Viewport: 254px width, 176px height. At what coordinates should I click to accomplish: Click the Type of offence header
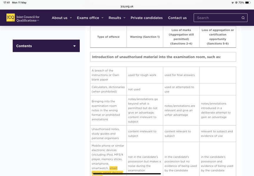[108, 37]
